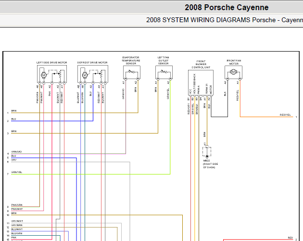The height and width of the screenshot is (241, 303).
Task: Click vertical 'BLU' label under Defrost Drive Motor
Action: (90, 94)
